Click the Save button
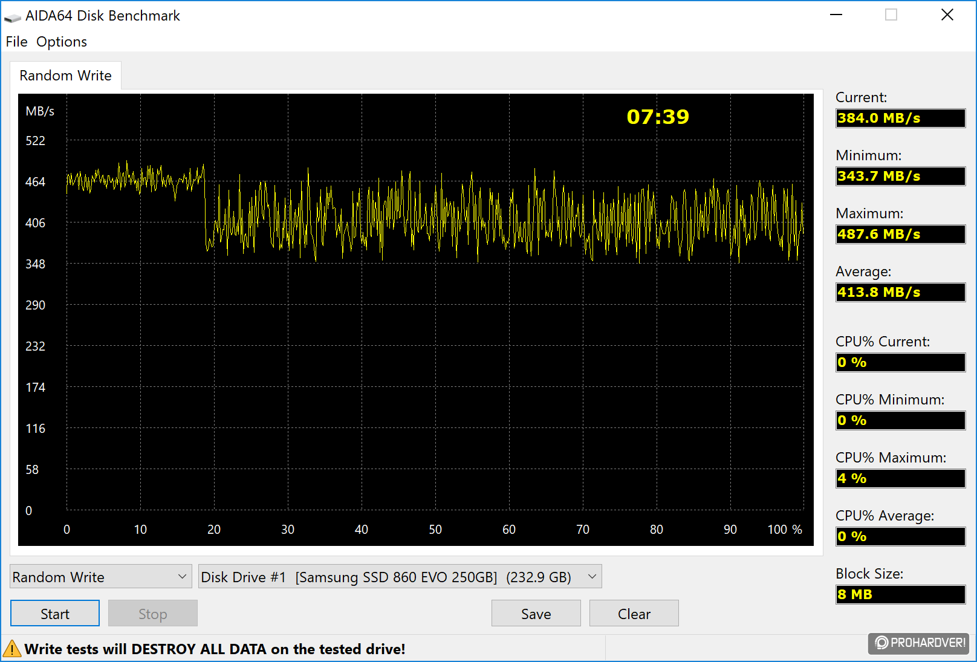Image resolution: width=977 pixels, height=662 pixels. 536,614
